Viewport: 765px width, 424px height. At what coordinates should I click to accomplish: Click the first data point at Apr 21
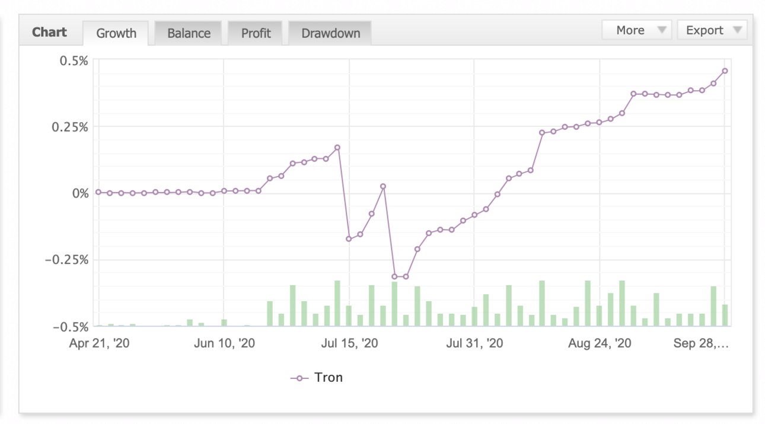point(98,192)
